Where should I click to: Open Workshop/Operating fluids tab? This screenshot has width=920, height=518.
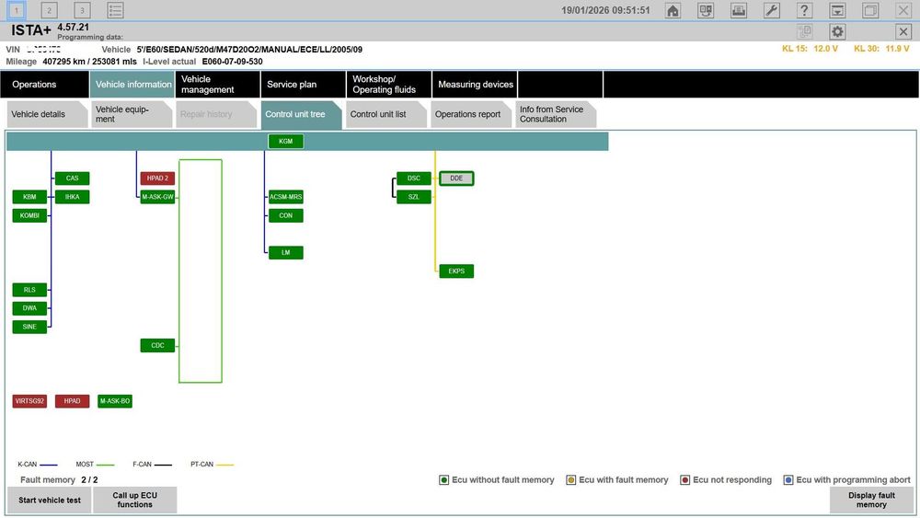click(389, 85)
